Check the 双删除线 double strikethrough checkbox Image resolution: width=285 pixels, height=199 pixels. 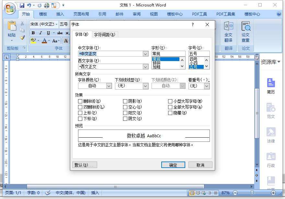tap(80, 107)
